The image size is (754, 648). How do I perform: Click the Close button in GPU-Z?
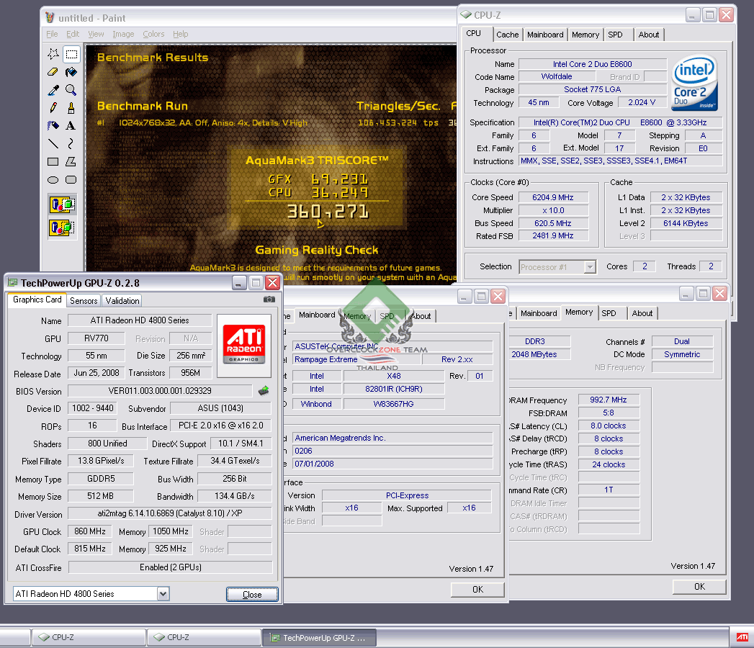[252, 595]
